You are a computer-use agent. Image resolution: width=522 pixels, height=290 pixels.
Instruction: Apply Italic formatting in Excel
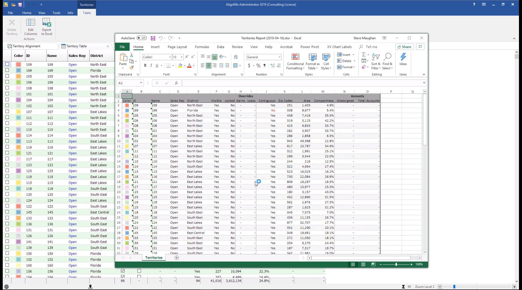(x=151, y=65)
